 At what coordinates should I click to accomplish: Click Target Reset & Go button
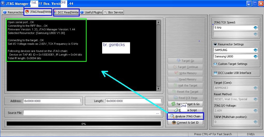[185, 104]
